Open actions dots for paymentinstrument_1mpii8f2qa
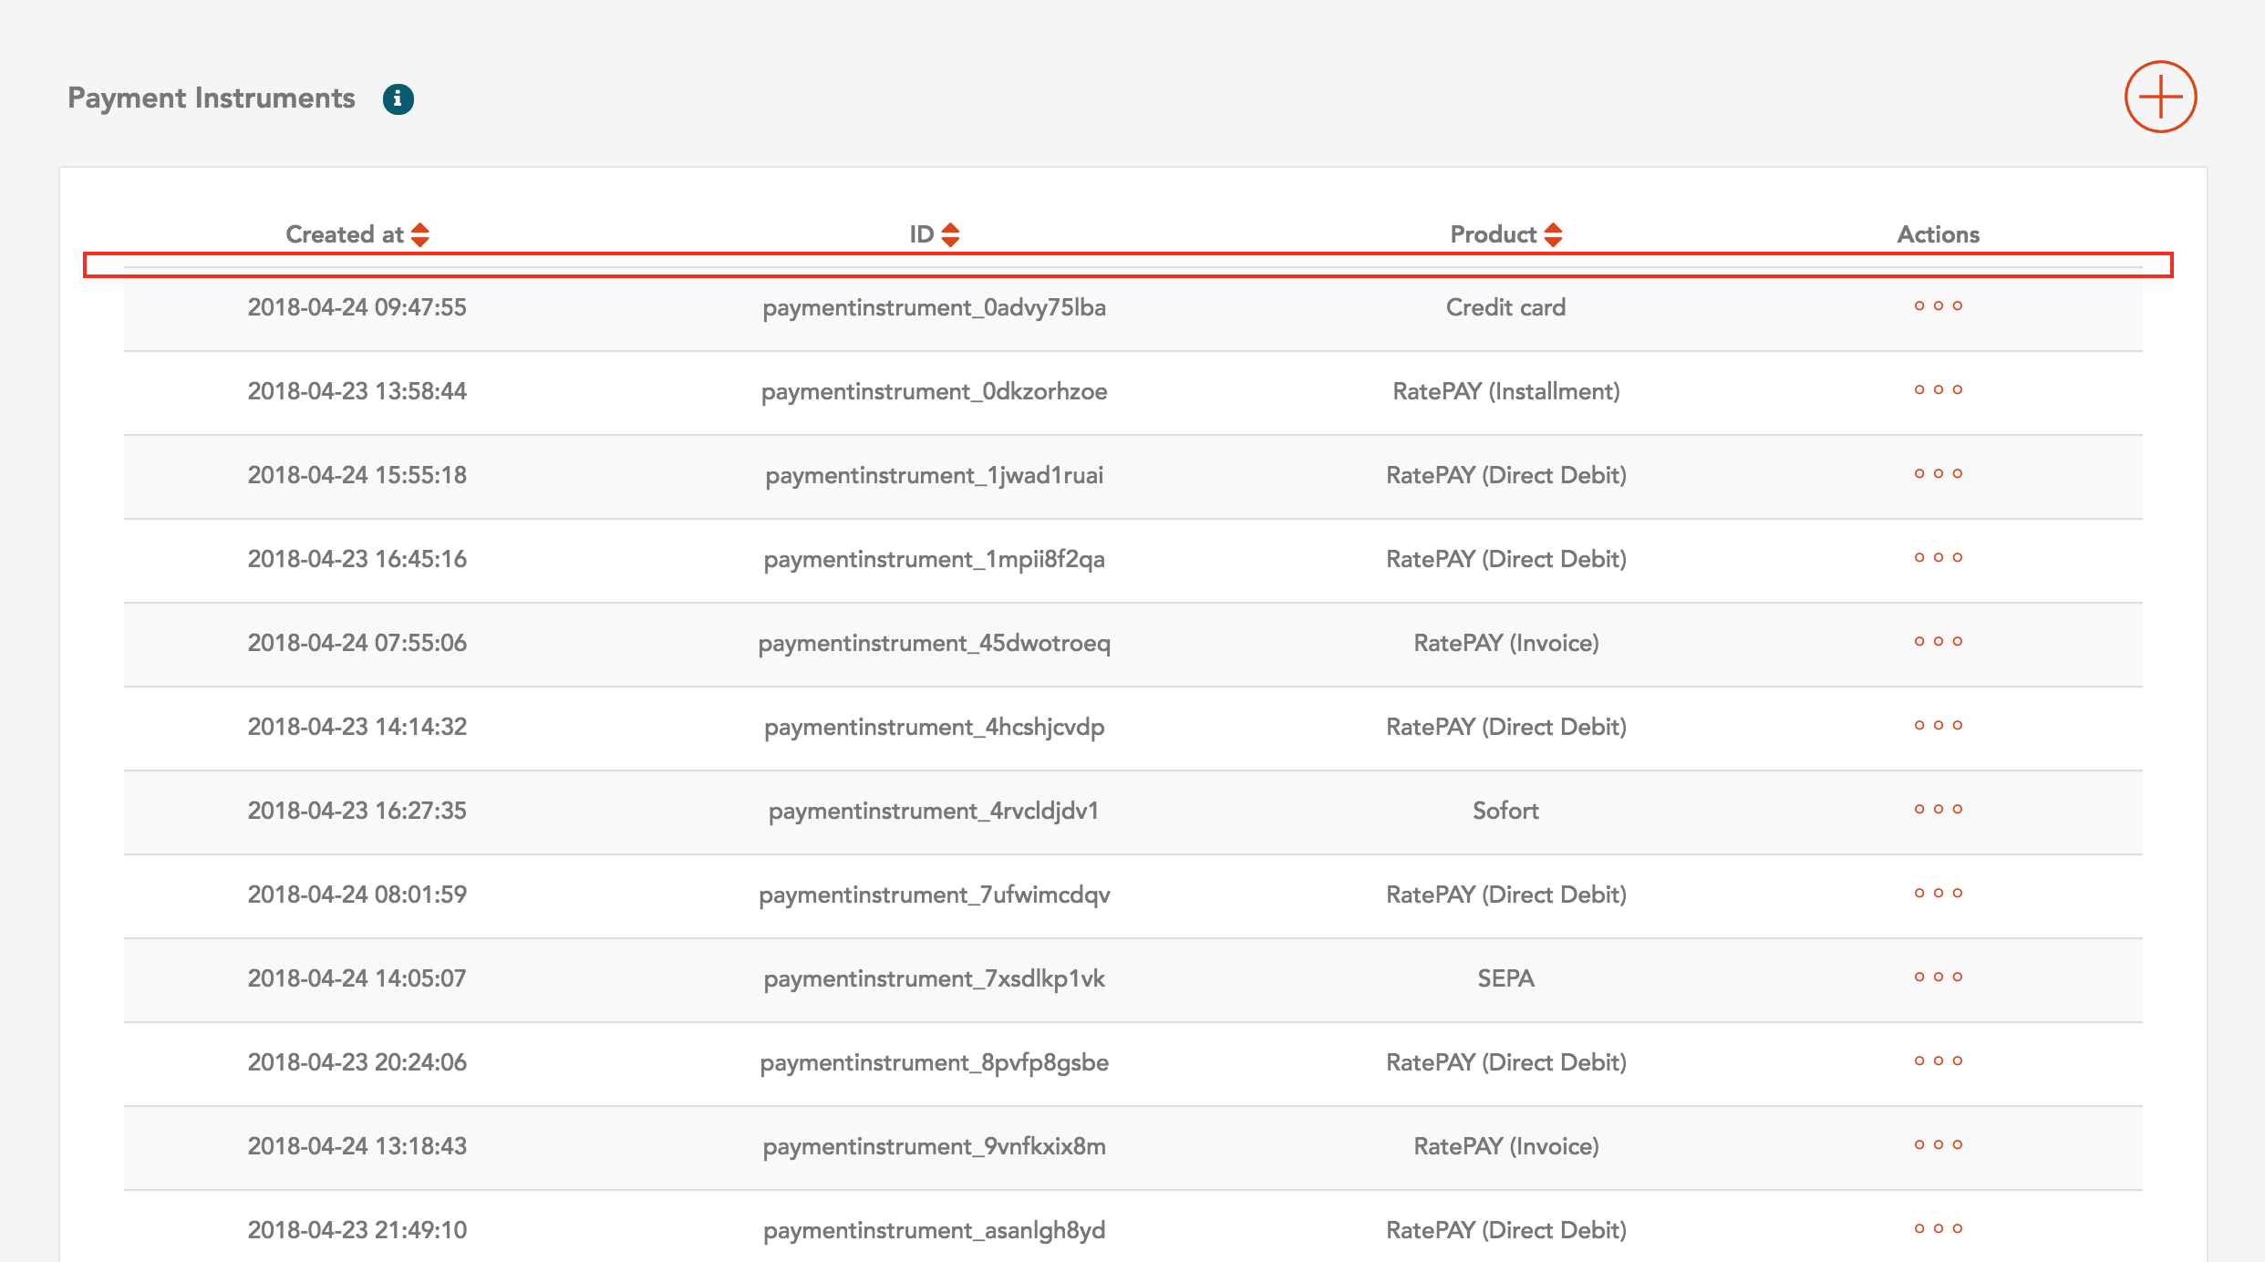The height and width of the screenshot is (1262, 2265). point(1938,558)
